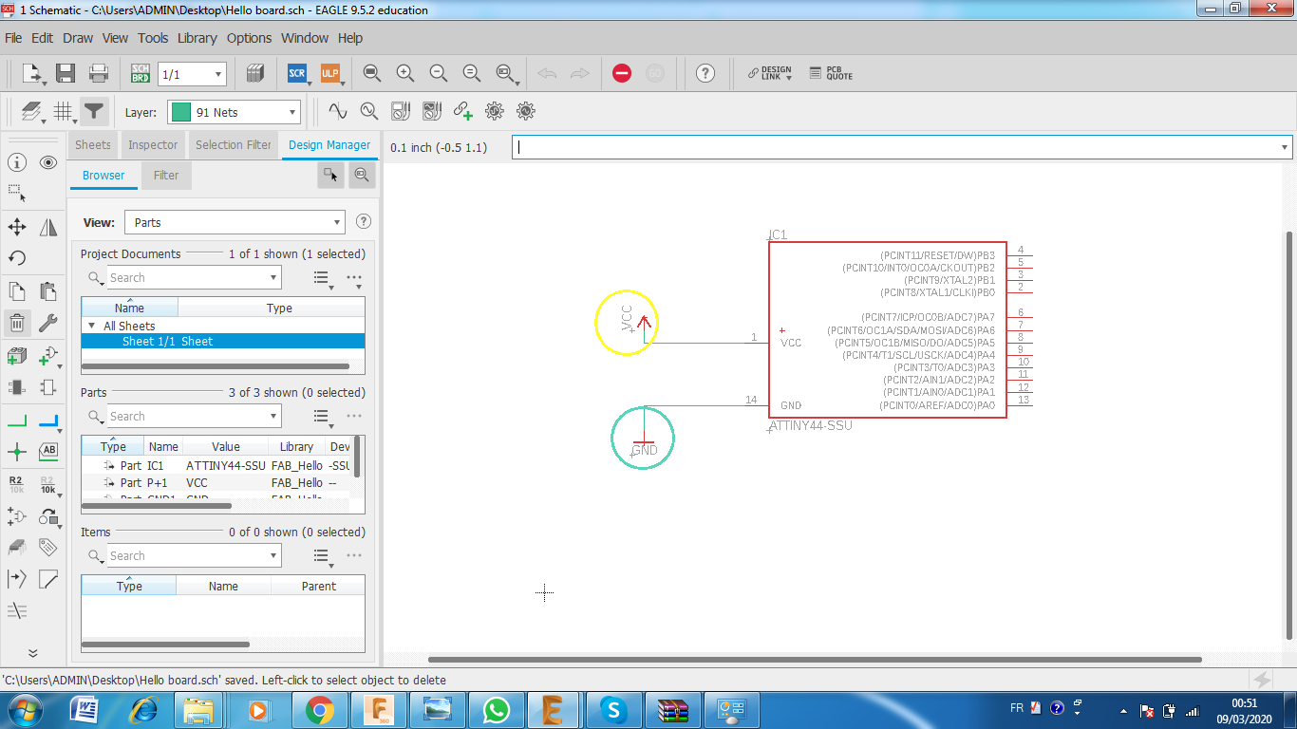Select the Add Part tool
1297x729 pixels.
point(48,356)
